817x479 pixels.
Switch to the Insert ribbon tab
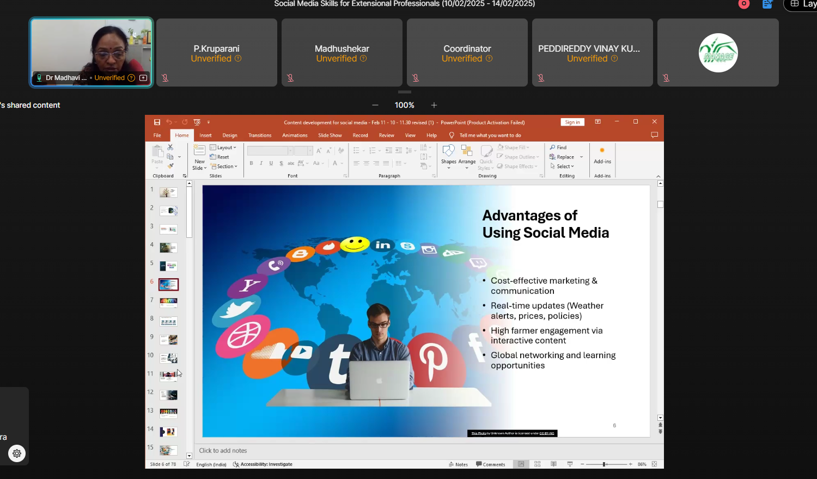pyautogui.click(x=205, y=135)
